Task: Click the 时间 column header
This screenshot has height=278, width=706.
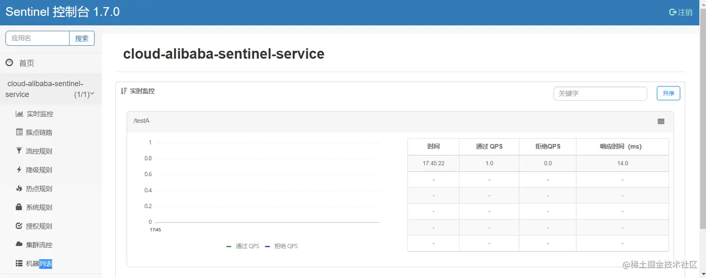Action: click(x=433, y=146)
